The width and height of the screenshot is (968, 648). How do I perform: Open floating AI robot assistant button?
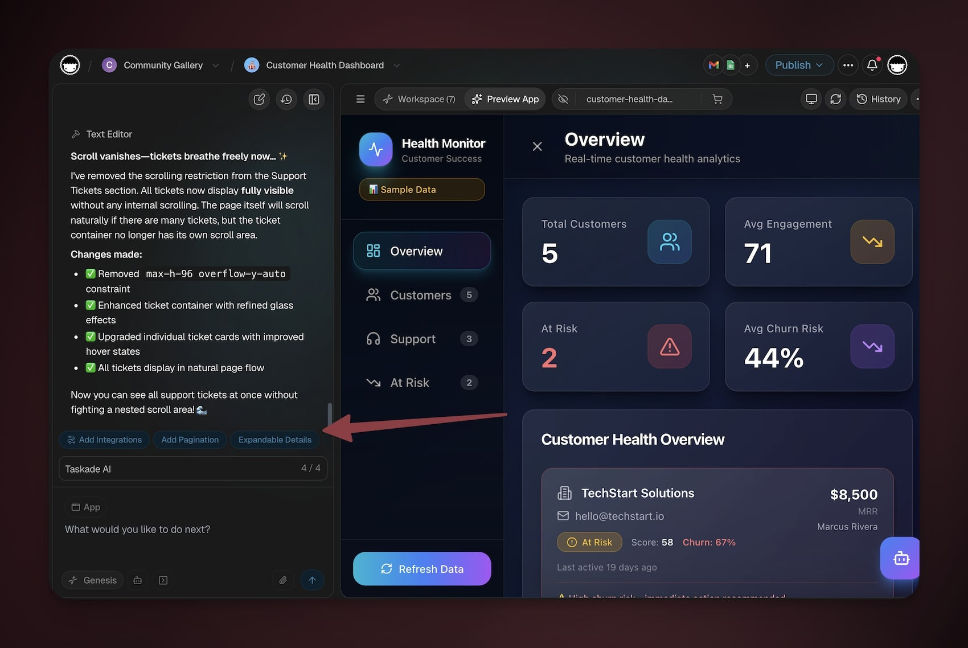[x=901, y=558]
